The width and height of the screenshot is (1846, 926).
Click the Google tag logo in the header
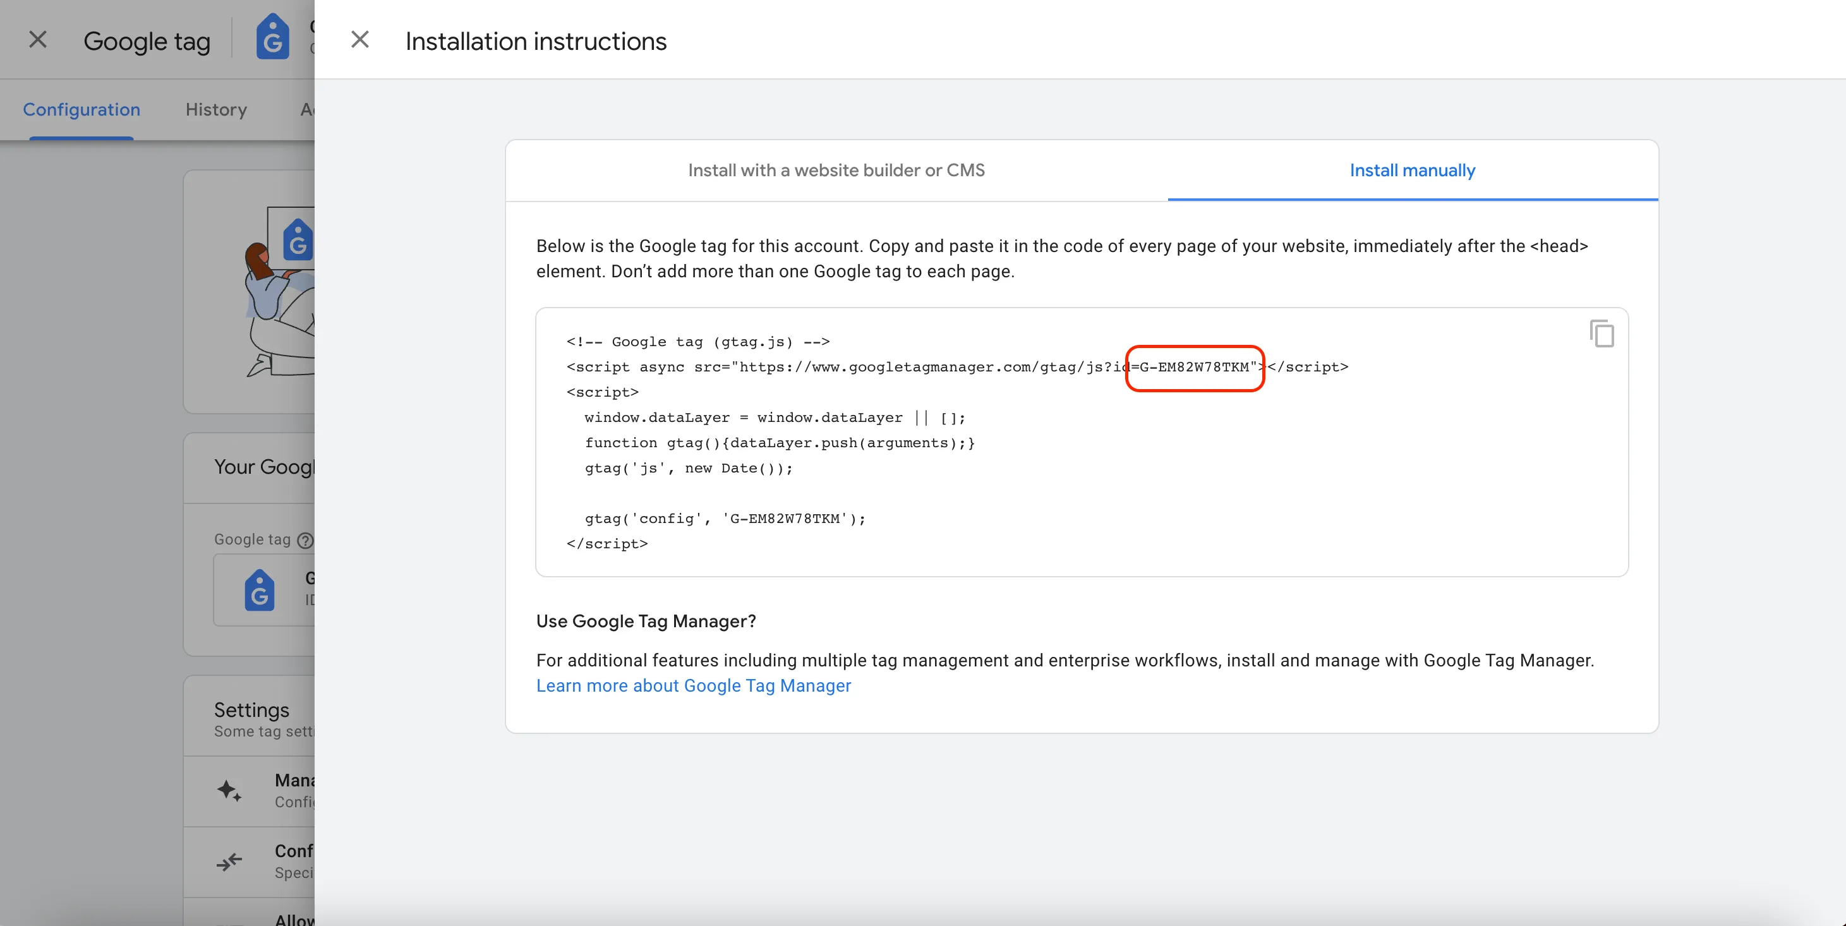coord(272,37)
